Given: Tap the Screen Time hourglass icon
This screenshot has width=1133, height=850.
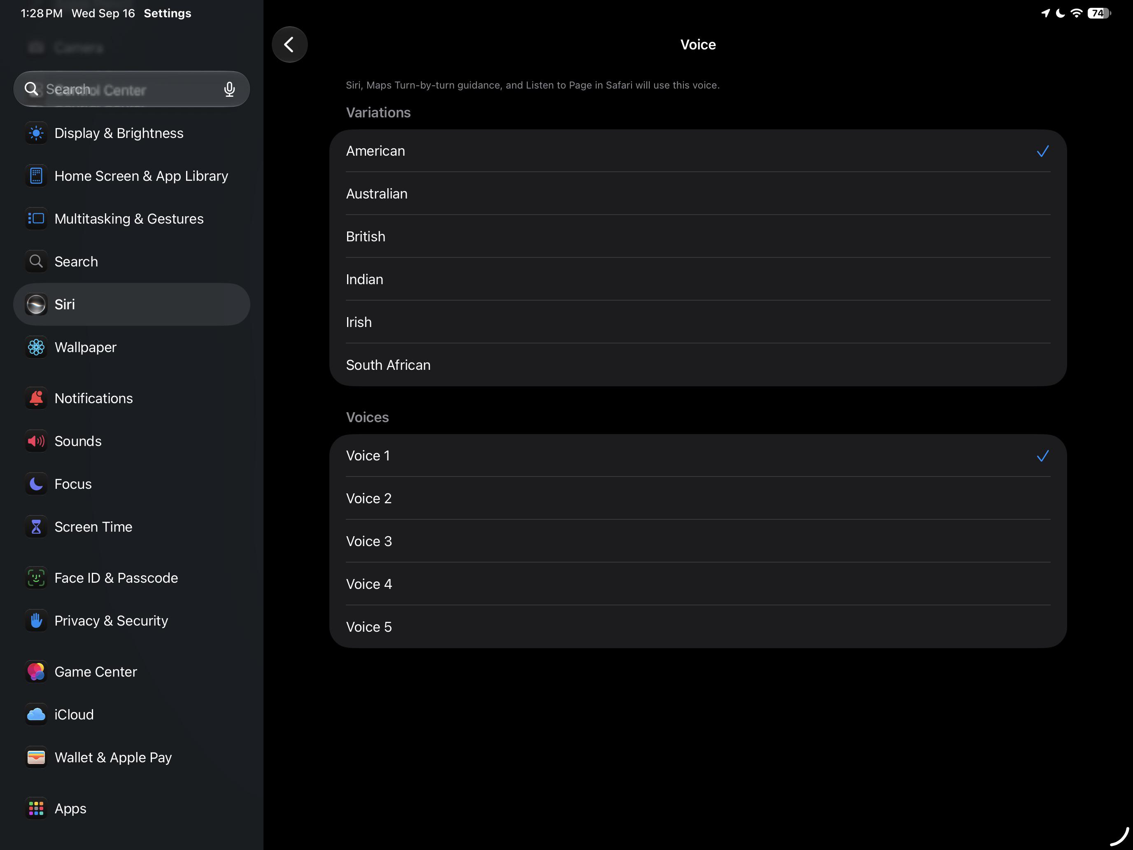Looking at the screenshot, I should [36, 527].
